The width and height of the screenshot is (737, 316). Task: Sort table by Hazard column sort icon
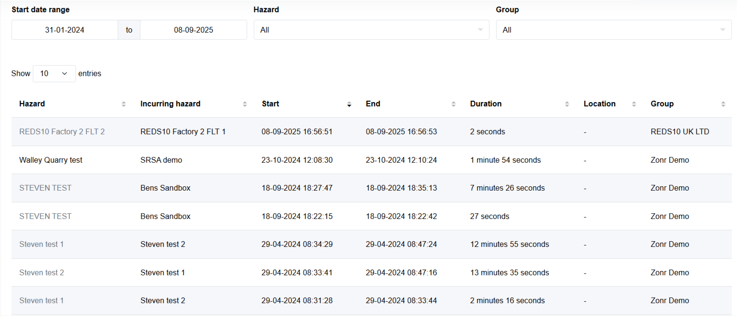tap(124, 104)
